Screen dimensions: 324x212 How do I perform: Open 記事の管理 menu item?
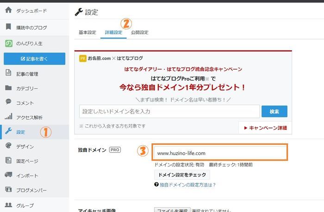pos(27,74)
